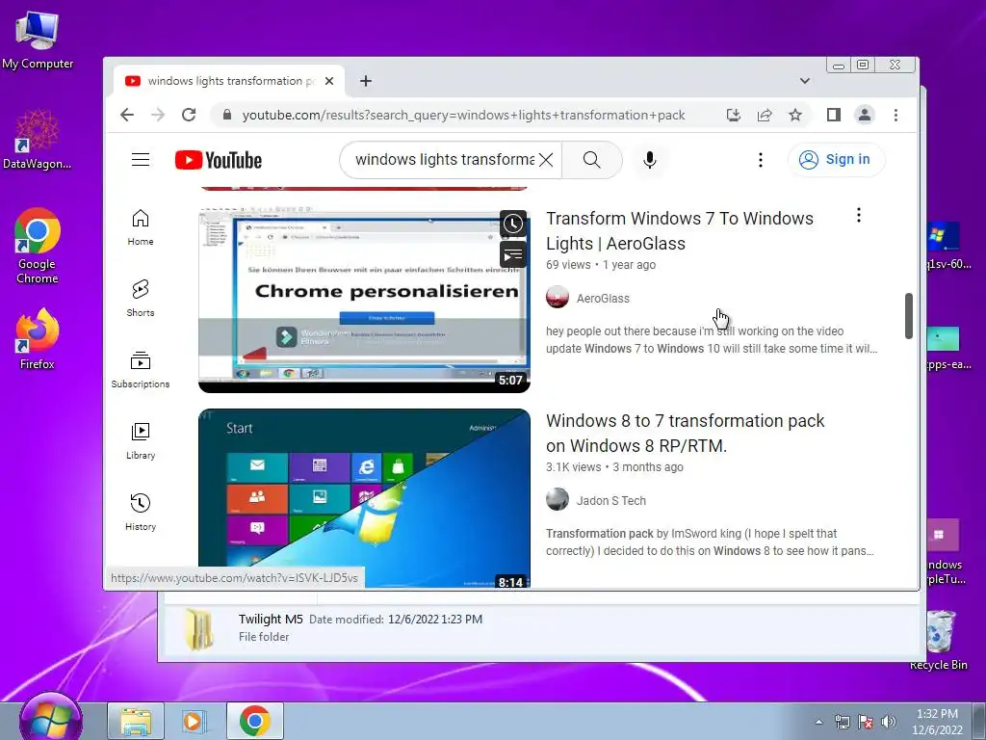This screenshot has height=740, width=986.
Task: Open Chrome personalisieren video thumbnail
Action: [364, 300]
